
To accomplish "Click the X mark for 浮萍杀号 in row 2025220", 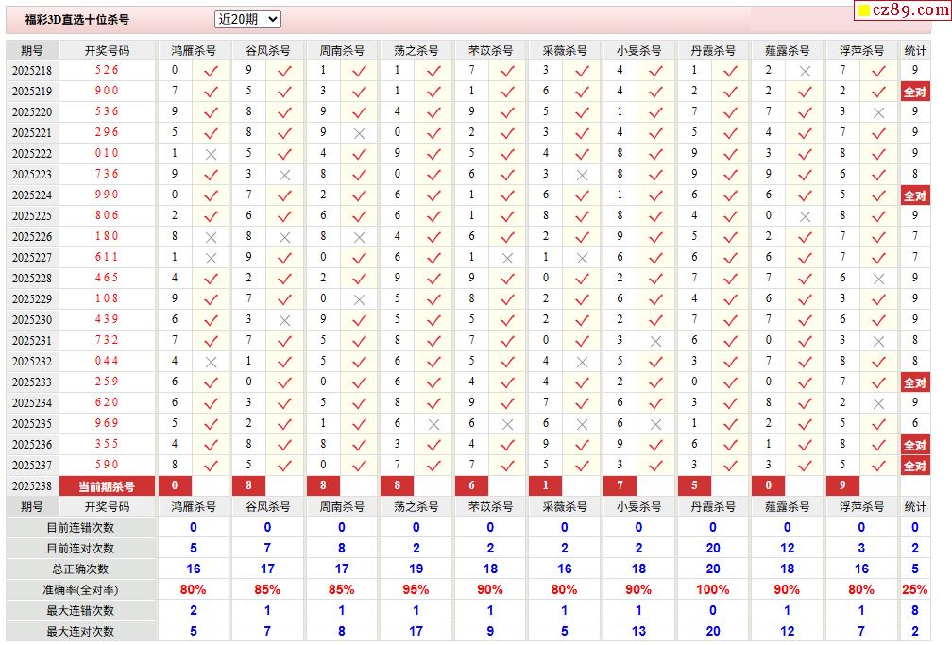I will point(878,112).
